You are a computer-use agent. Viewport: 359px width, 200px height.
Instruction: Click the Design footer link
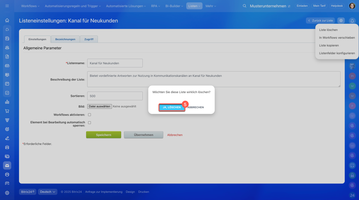tap(130, 192)
